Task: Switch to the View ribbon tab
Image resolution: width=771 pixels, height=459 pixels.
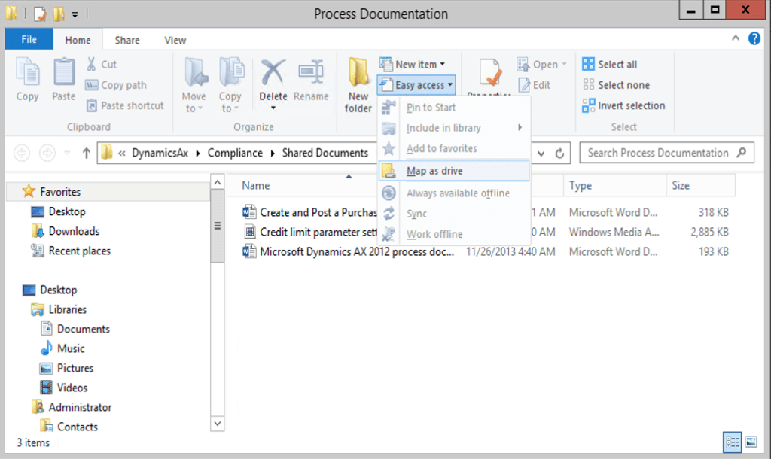Action: pos(175,40)
